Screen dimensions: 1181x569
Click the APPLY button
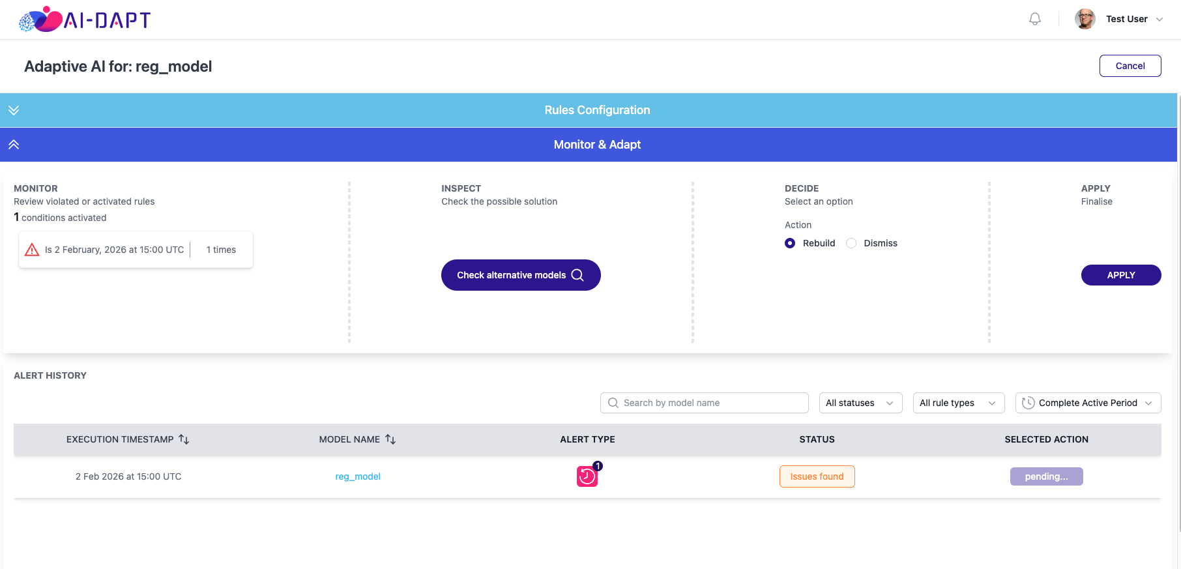tap(1121, 275)
